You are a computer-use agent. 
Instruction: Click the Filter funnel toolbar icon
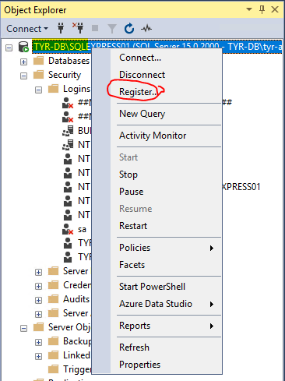click(x=112, y=29)
